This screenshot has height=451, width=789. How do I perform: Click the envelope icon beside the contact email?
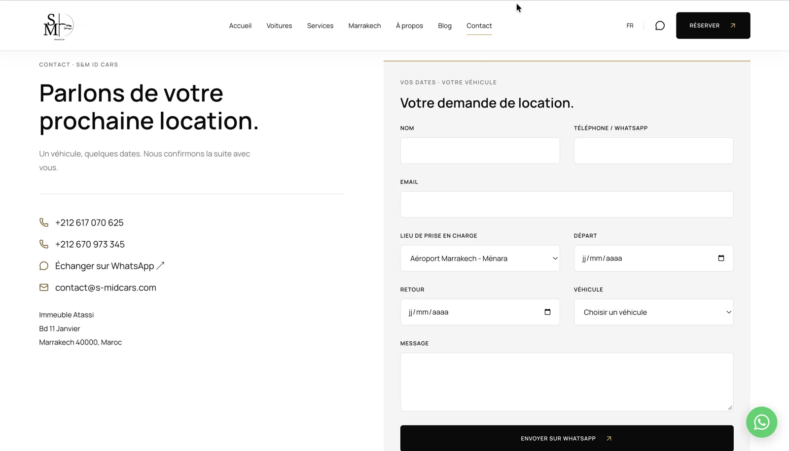click(44, 288)
